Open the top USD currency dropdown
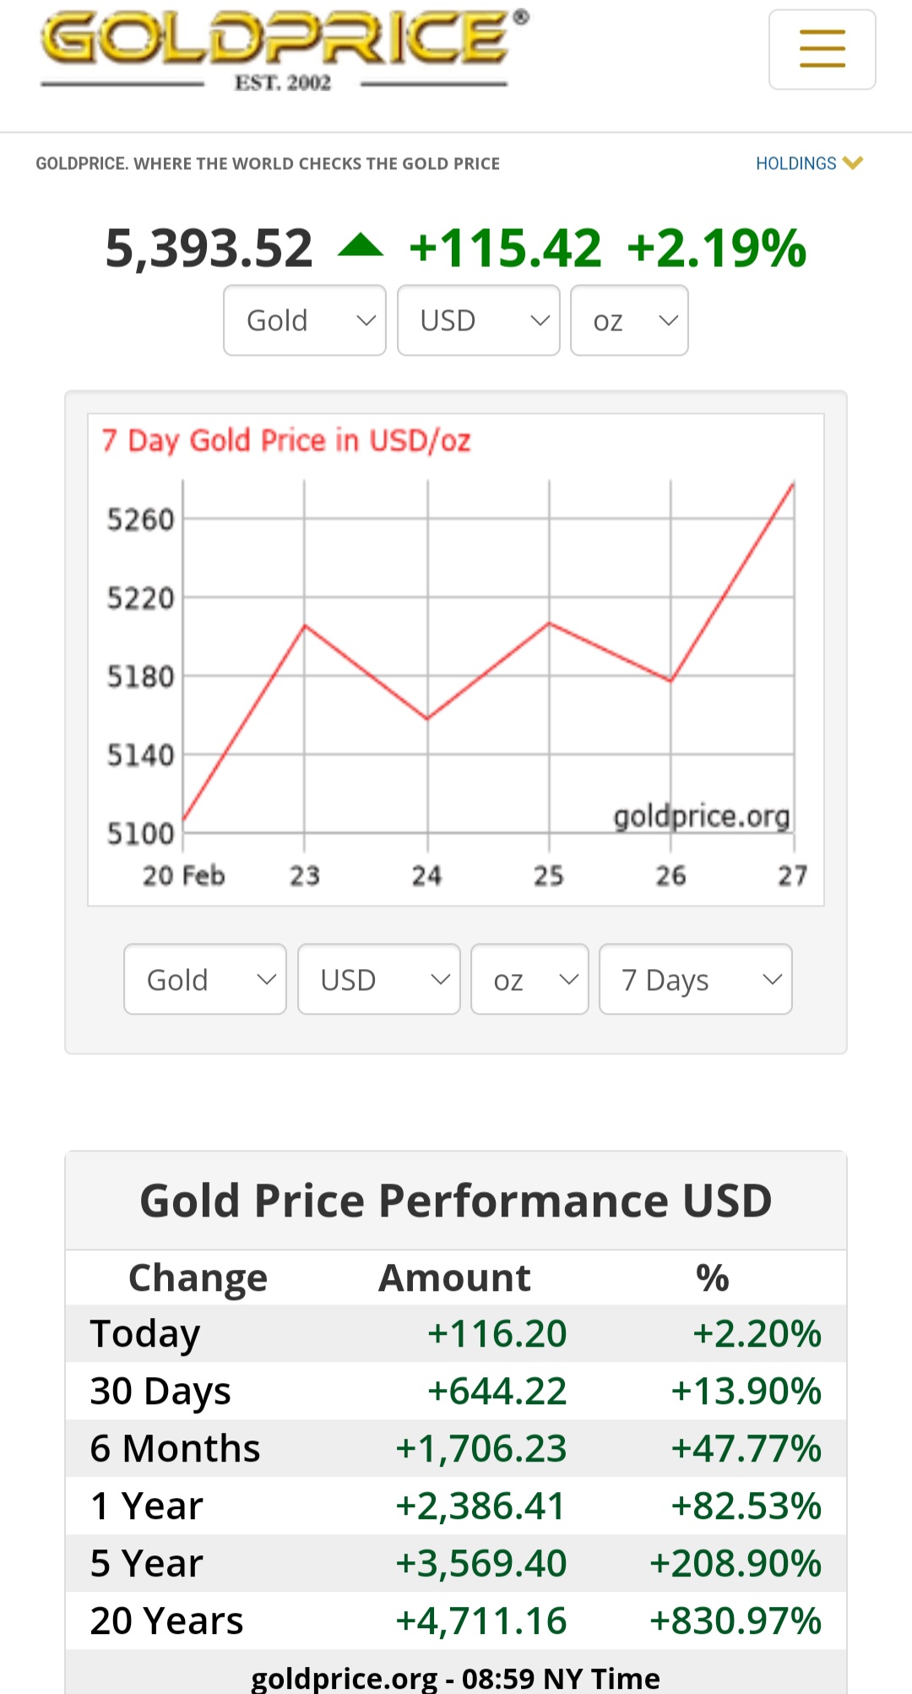This screenshot has width=912, height=1694. click(x=478, y=320)
